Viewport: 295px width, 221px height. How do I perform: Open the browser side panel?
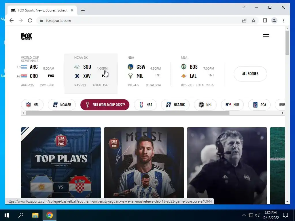tap(265, 20)
